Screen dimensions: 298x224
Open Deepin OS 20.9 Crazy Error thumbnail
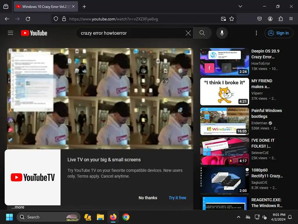[224, 62]
